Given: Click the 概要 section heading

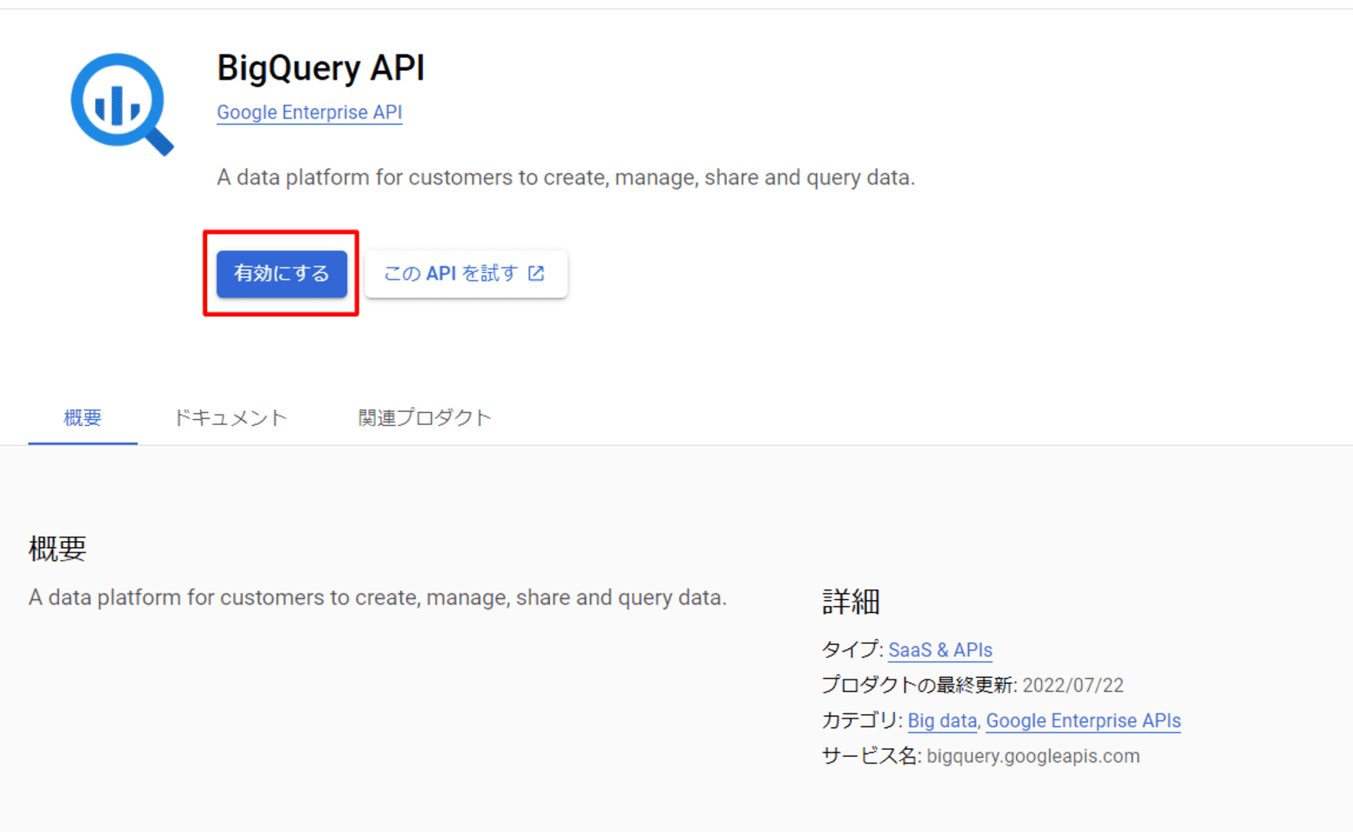Looking at the screenshot, I should pyautogui.click(x=57, y=548).
